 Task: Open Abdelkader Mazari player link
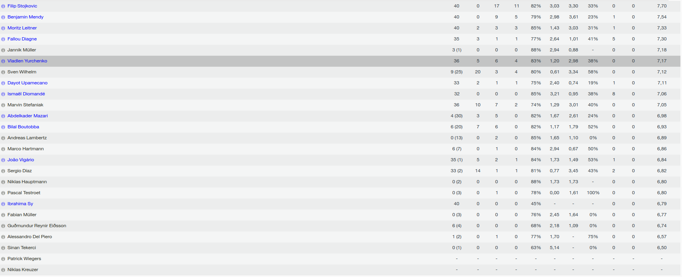coord(28,116)
